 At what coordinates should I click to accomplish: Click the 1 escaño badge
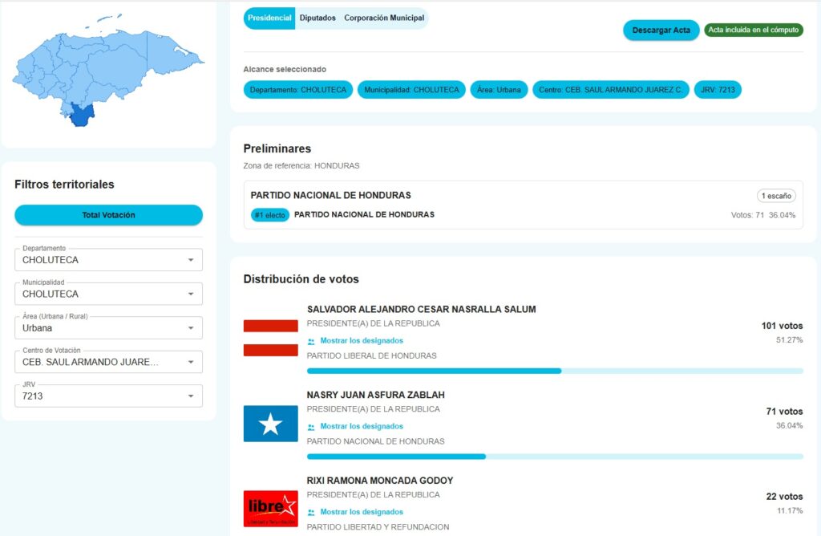(x=776, y=196)
